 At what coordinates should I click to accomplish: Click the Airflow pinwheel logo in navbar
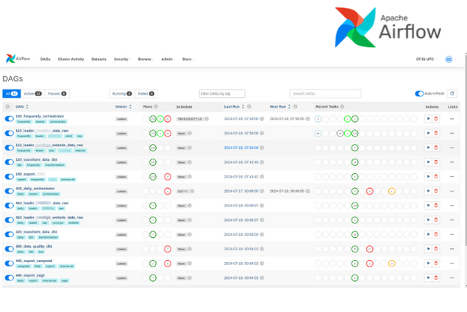(10, 59)
